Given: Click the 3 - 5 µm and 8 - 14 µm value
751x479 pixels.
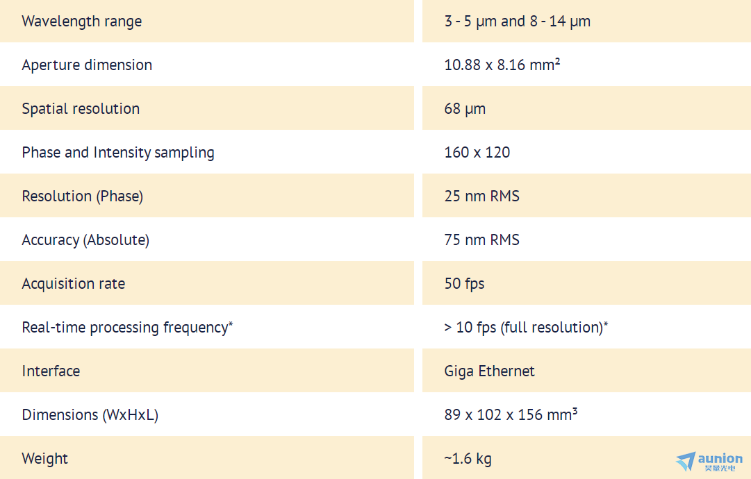Looking at the screenshot, I should point(518,22).
